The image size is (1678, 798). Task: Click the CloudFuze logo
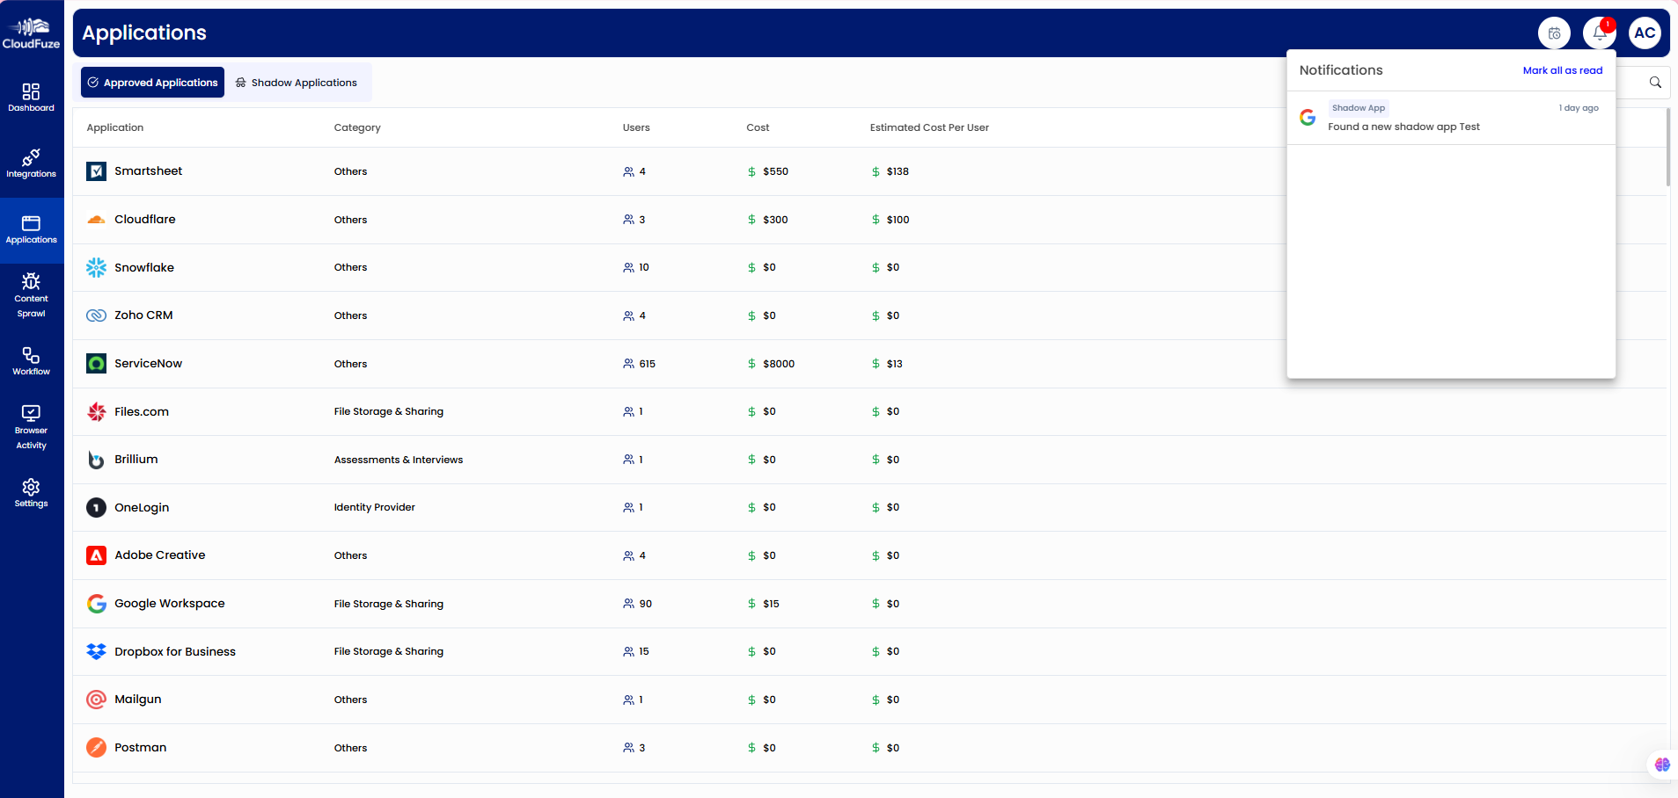coord(31,33)
